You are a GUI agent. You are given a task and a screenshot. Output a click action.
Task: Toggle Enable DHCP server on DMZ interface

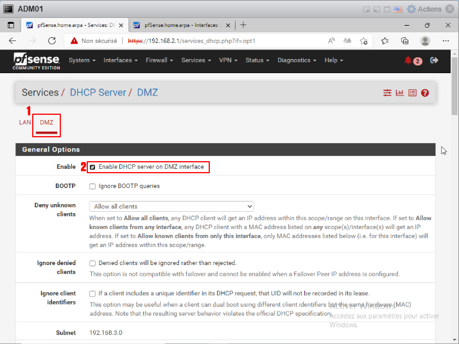(x=92, y=167)
